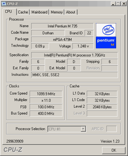Click the Ext. Model value 0
The image size is (128, 156).
(x=74, y=68)
